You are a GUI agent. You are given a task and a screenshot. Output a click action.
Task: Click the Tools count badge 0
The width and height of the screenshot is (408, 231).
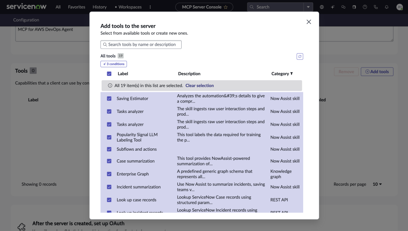pos(33,71)
